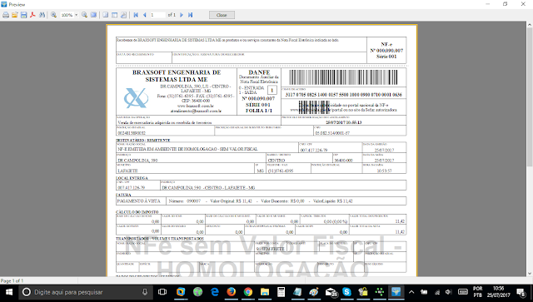Click the page number input field
Viewport: 533px width, 302px height.
[157, 15]
